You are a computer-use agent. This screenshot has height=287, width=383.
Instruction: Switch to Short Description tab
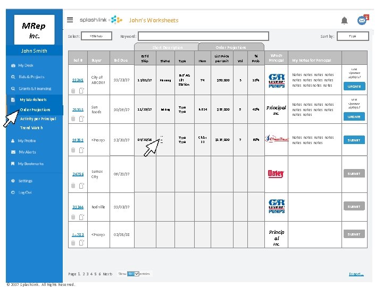pyautogui.click(x=168, y=47)
